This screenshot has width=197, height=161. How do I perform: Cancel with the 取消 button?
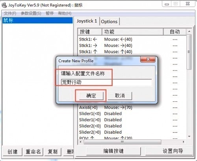pyautogui.click(x=120, y=96)
